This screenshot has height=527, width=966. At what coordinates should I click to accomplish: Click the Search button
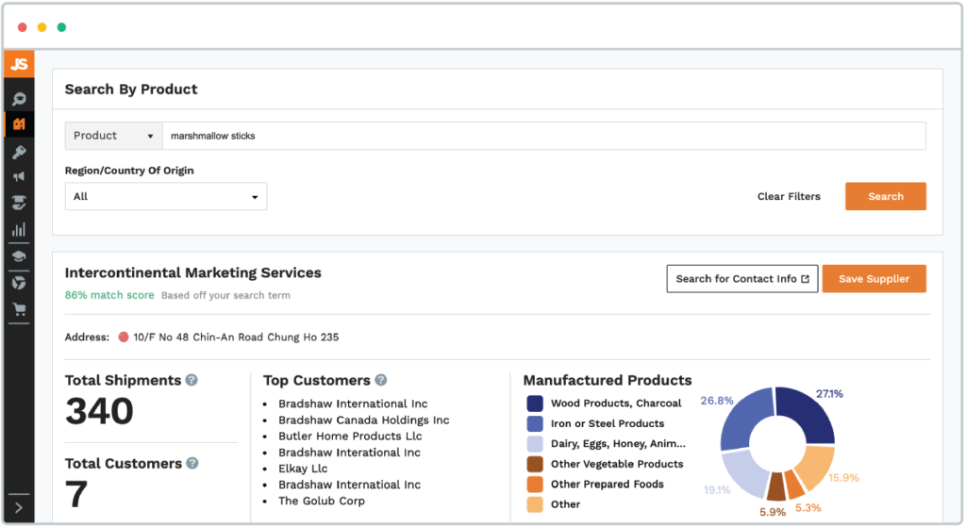pos(885,196)
